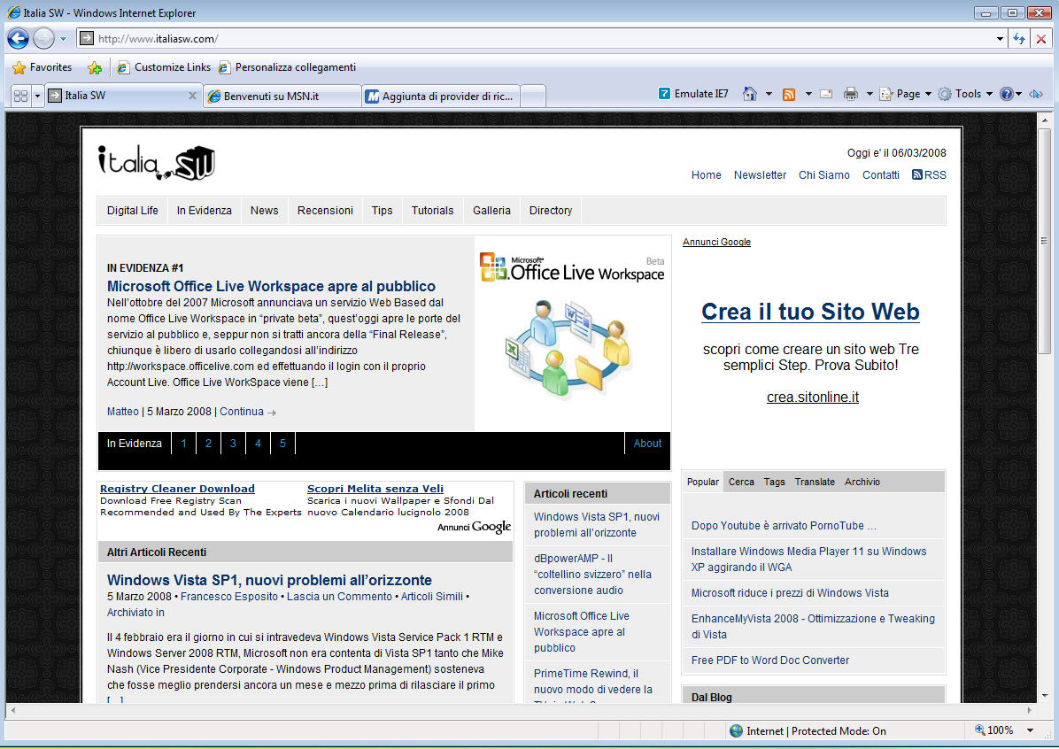Open the Office Live Workspace featured article title
The height and width of the screenshot is (749, 1059).
271,286
